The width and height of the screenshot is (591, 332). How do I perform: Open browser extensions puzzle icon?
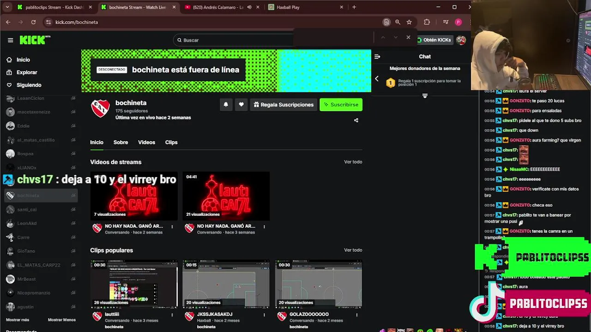click(427, 22)
